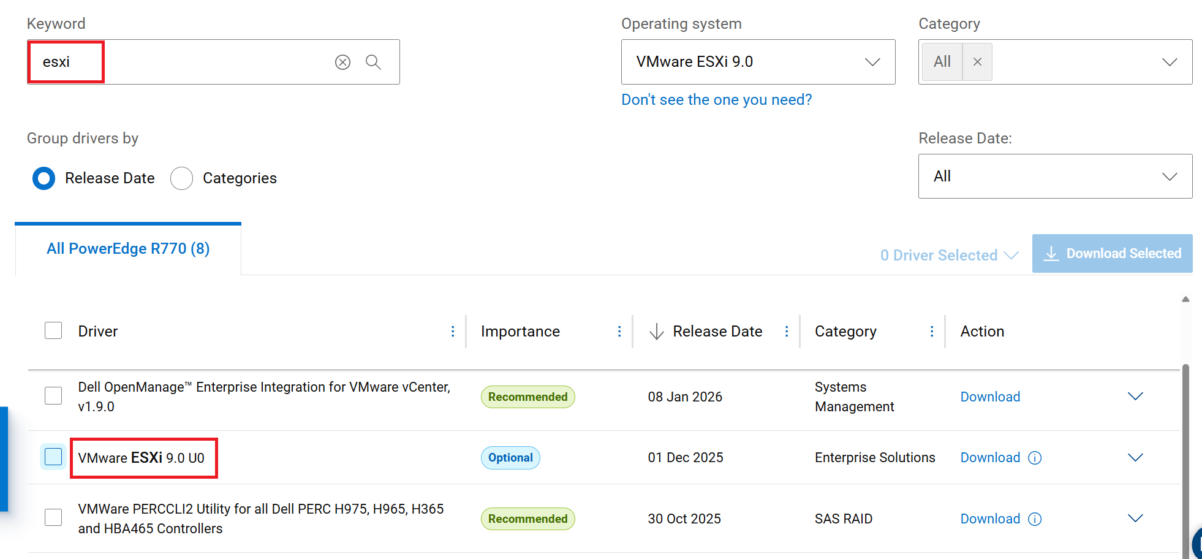Check the VMware ESXi 9.0 U0 driver

click(x=53, y=457)
